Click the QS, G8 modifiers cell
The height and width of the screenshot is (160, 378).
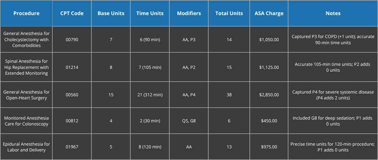(189, 121)
